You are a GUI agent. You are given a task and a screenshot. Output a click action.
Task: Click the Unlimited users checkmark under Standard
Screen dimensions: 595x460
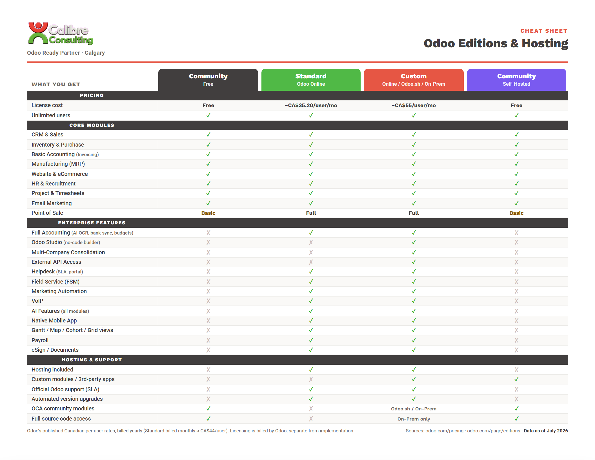pos(311,115)
